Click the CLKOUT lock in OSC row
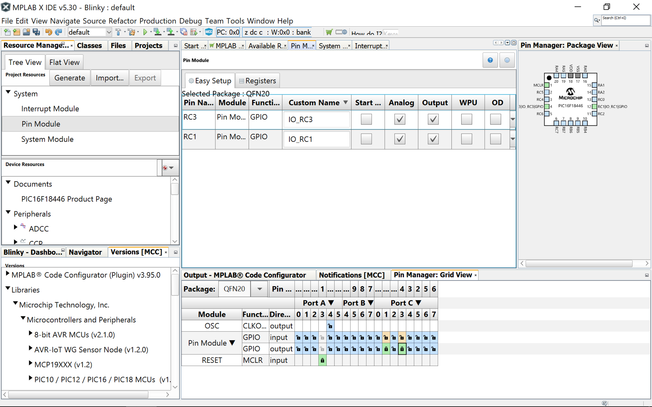 330,326
